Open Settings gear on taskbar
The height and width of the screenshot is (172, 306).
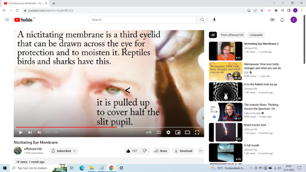pos(121,168)
